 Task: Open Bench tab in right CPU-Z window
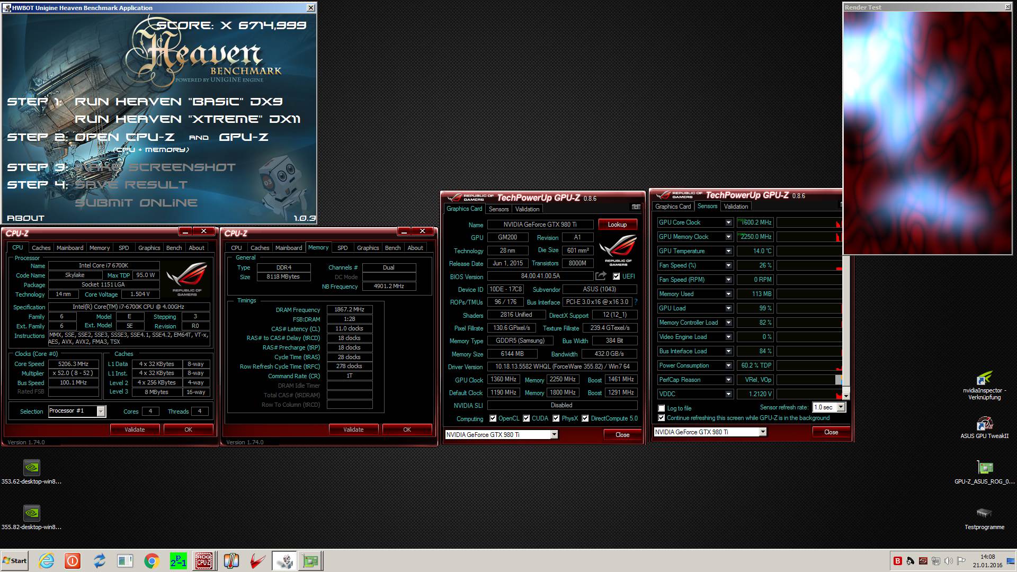[392, 248]
